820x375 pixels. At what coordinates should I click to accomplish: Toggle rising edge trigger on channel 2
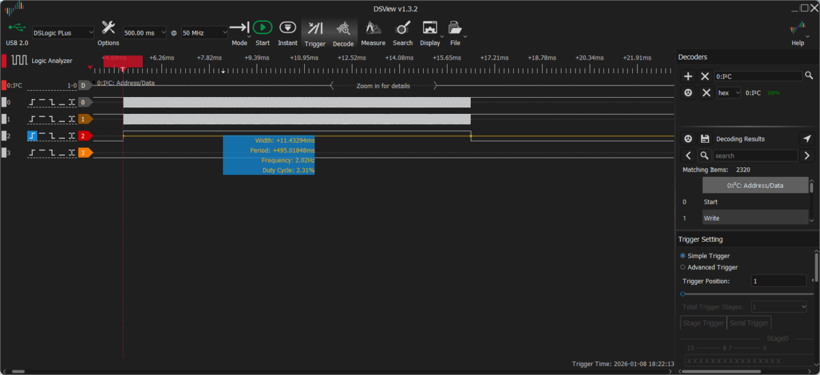point(33,136)
